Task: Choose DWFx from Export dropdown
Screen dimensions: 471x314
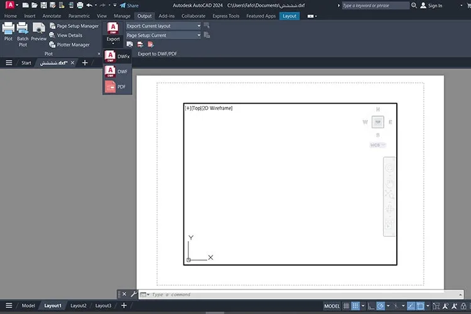Action: pyautogui.click(x=117, y=57)
